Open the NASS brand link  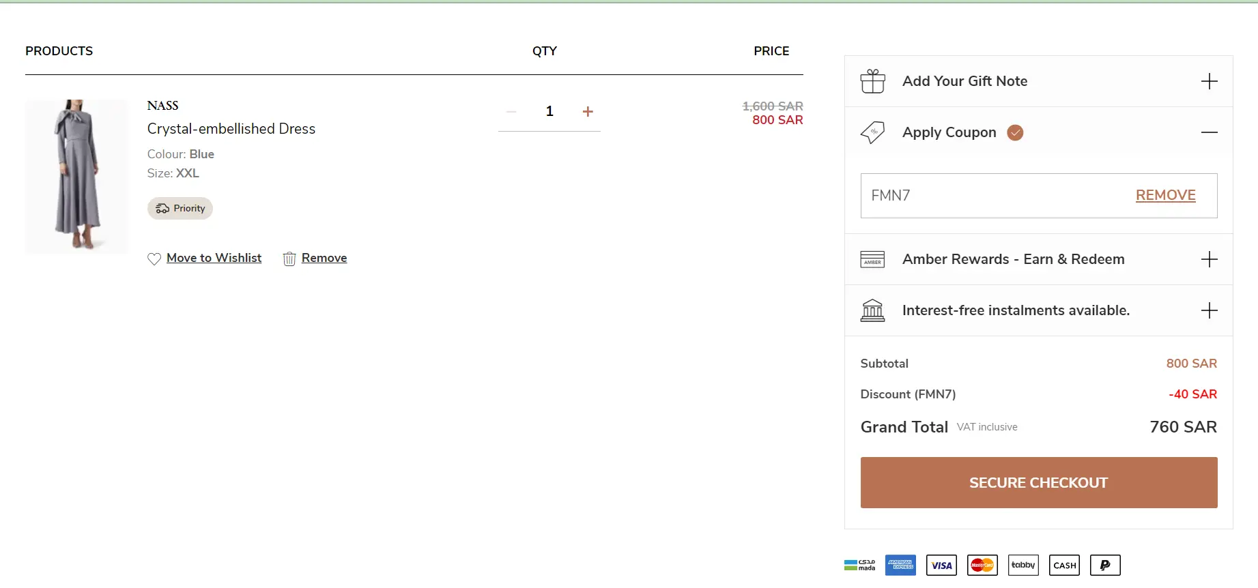tap(162, 106)
